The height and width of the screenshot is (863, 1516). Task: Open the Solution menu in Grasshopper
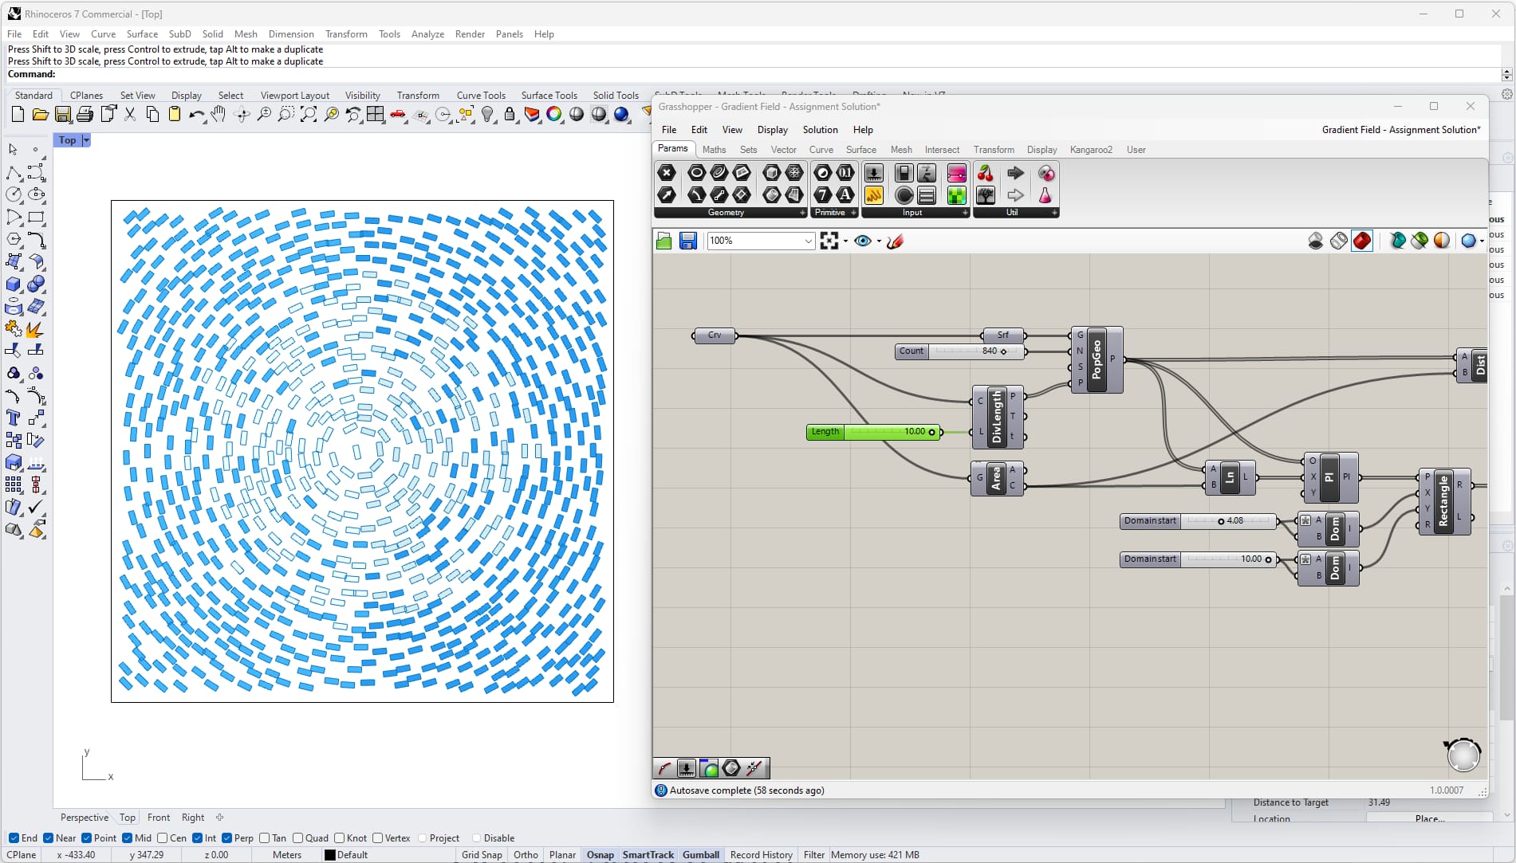click(x=820, y=130)
